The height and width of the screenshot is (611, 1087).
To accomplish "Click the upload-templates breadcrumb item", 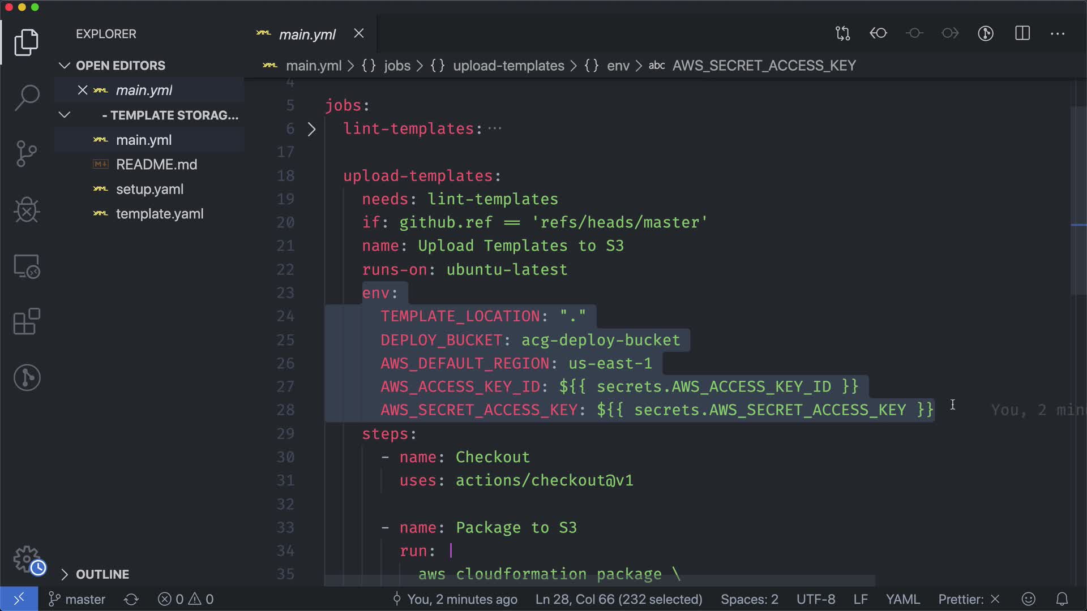I will pos(508,66).
